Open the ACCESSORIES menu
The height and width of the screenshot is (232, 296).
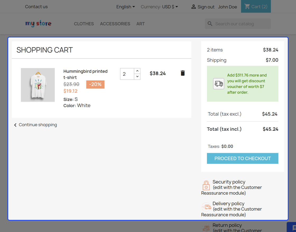pyautogui.click(x=115, y=24)
